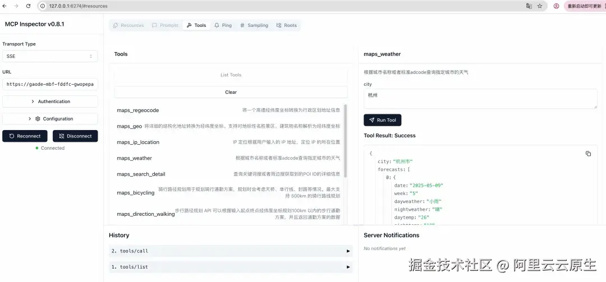This screenshot has height=282, width=606.
Task: Click the date value "2025-05-09"
Action: coord(426,186)
